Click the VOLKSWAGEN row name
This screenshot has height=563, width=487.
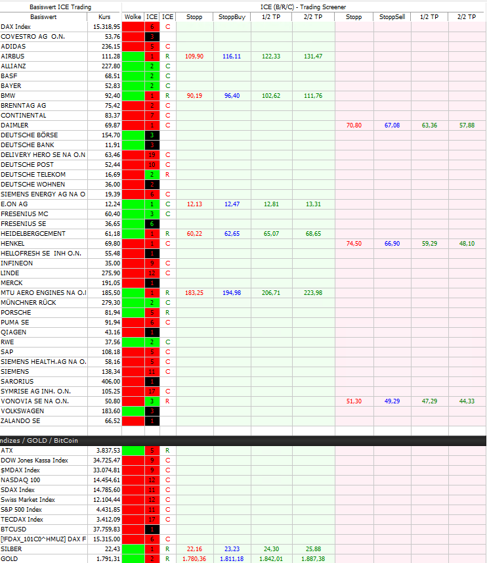click(x=22, y=411)
